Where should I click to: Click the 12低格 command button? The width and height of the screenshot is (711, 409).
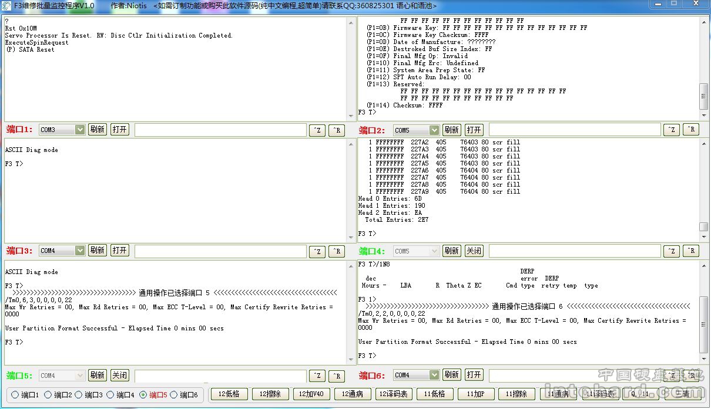coord(228,394)
